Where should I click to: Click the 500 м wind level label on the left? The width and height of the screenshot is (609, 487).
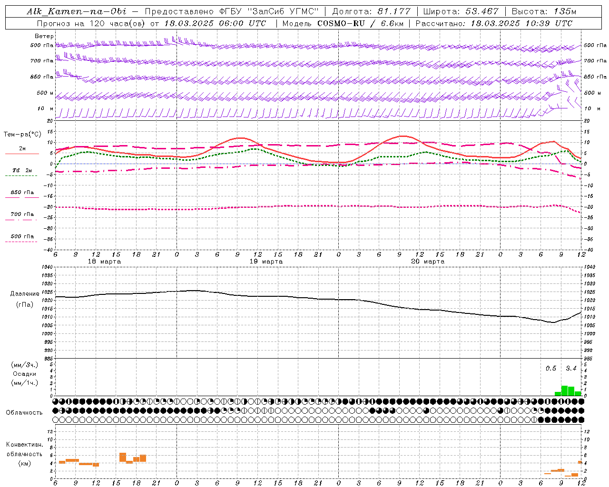click(45, 93)
